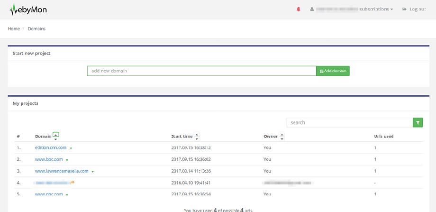Expand the www.lawrencemasella.com dropdown arrow
The width and height of the screenshot is (436, 212).
(92, 172)
